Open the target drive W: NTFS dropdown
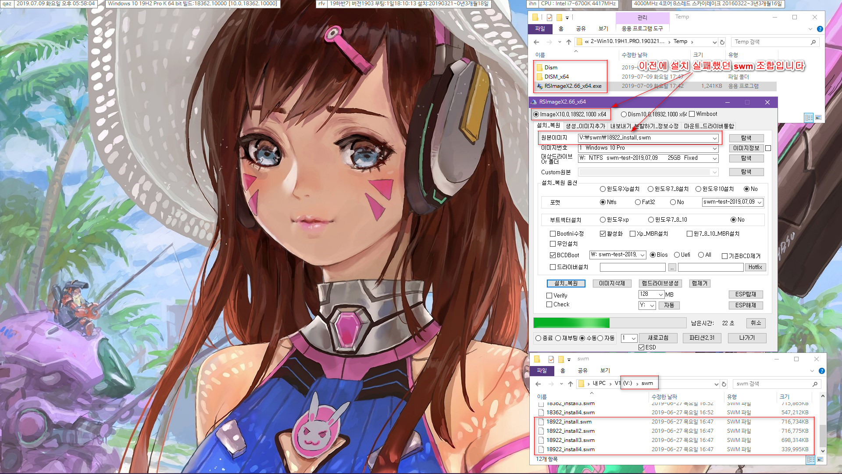Viewport: 842px width, 474px height. (x=714, y=158)
